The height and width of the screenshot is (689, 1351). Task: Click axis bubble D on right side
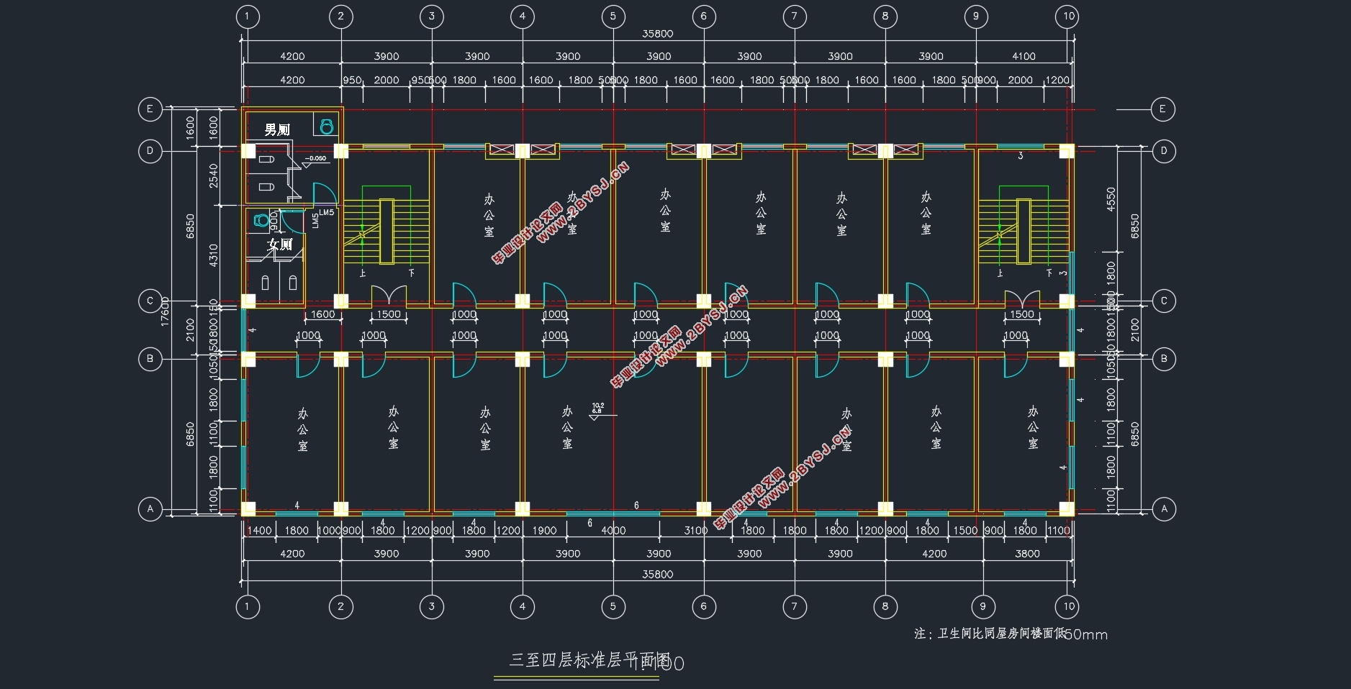point(1164,151)
